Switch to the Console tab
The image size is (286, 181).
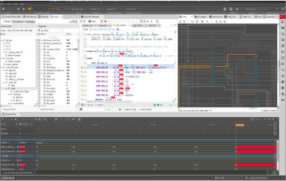click(269, 17)
